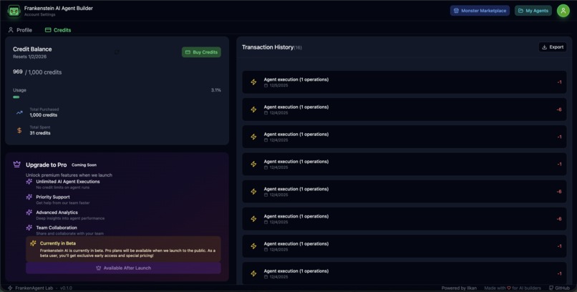Open the Monster Marketplace

tap(480, 11)
